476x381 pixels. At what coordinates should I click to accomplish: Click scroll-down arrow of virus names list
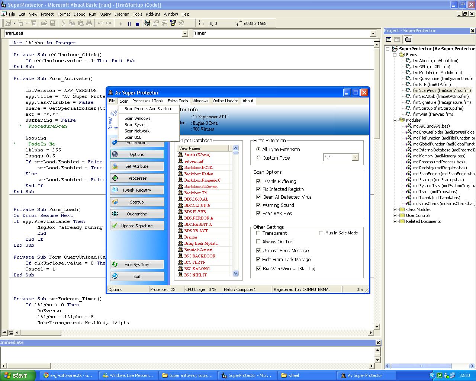click(x=235, y=273)
